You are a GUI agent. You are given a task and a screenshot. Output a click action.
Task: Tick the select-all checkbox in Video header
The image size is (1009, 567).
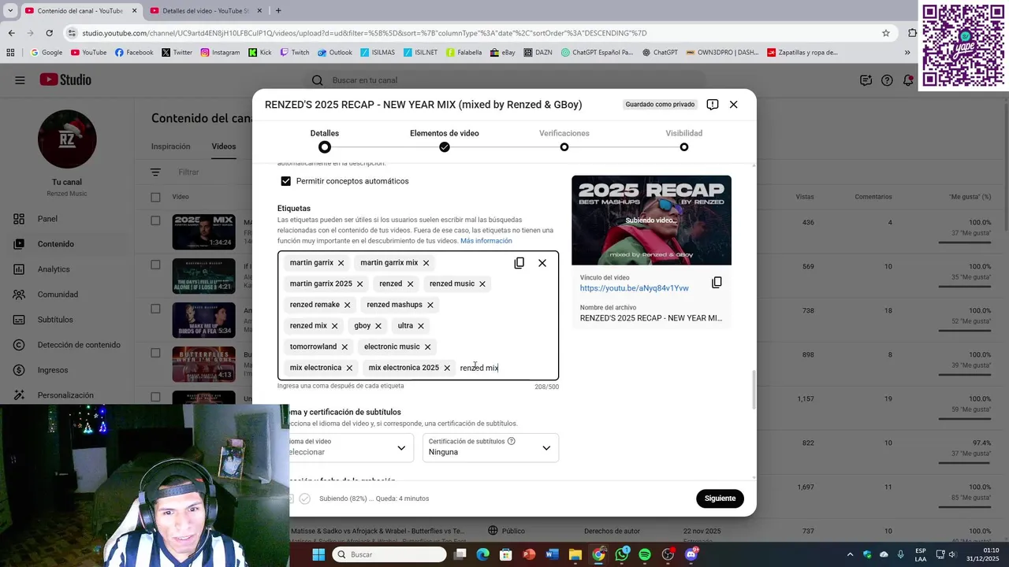(155, 197)
